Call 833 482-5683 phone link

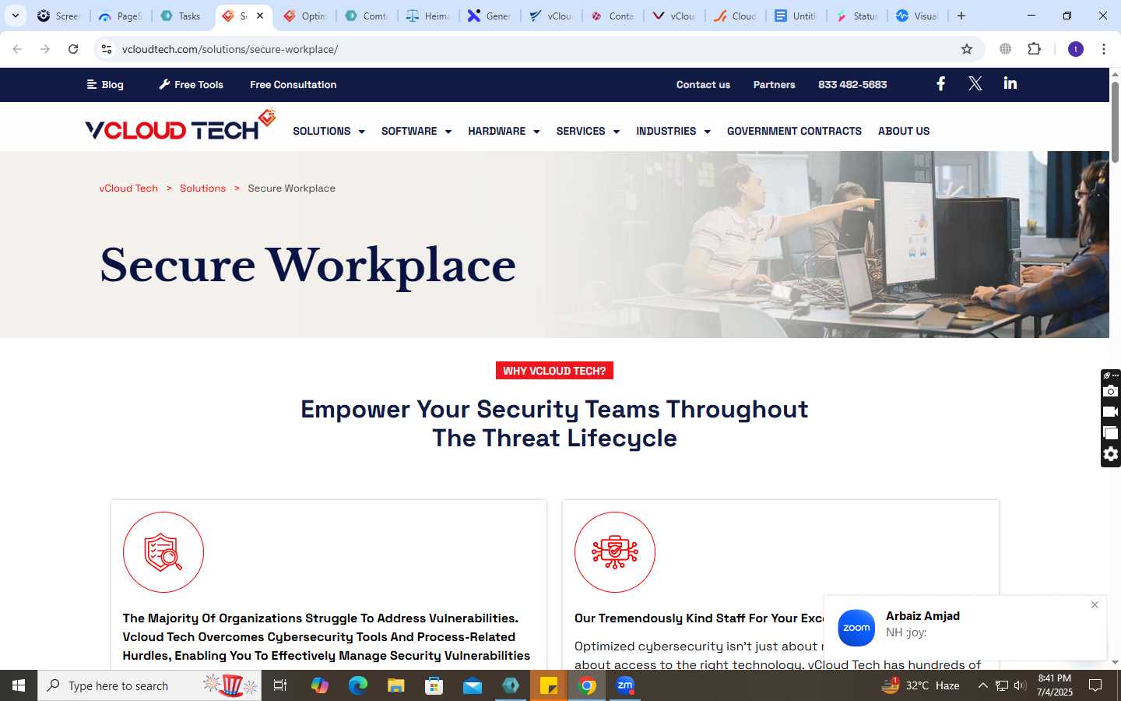852,84
